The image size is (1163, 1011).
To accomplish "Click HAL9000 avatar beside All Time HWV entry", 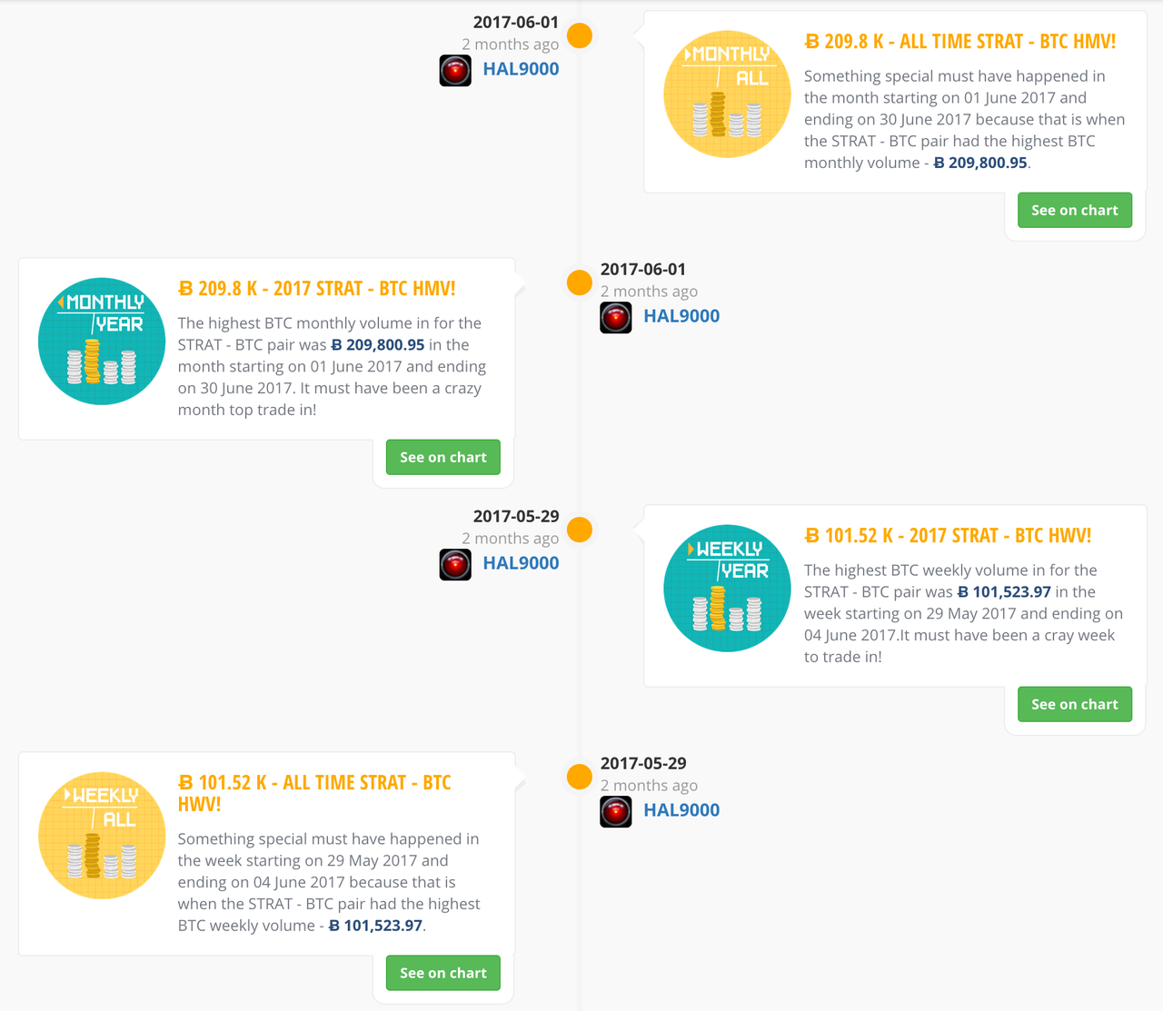I will click(x=616, y=811).
